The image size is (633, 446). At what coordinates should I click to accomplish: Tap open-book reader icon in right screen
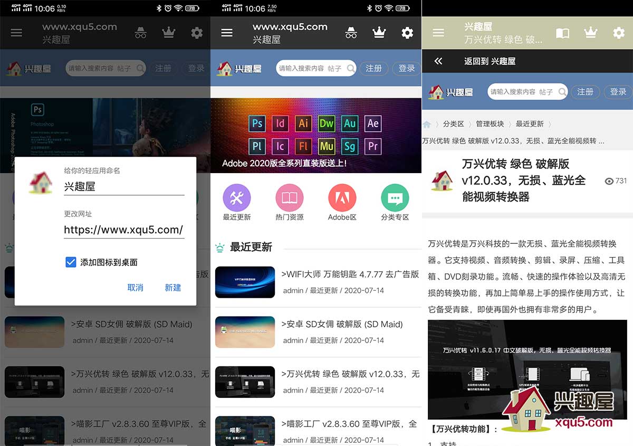563,33
